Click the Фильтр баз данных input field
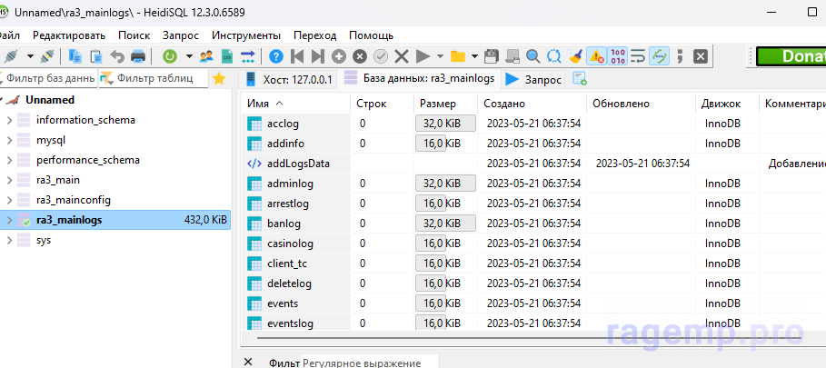This screenshot has width=826, height=368. point(48,79)
